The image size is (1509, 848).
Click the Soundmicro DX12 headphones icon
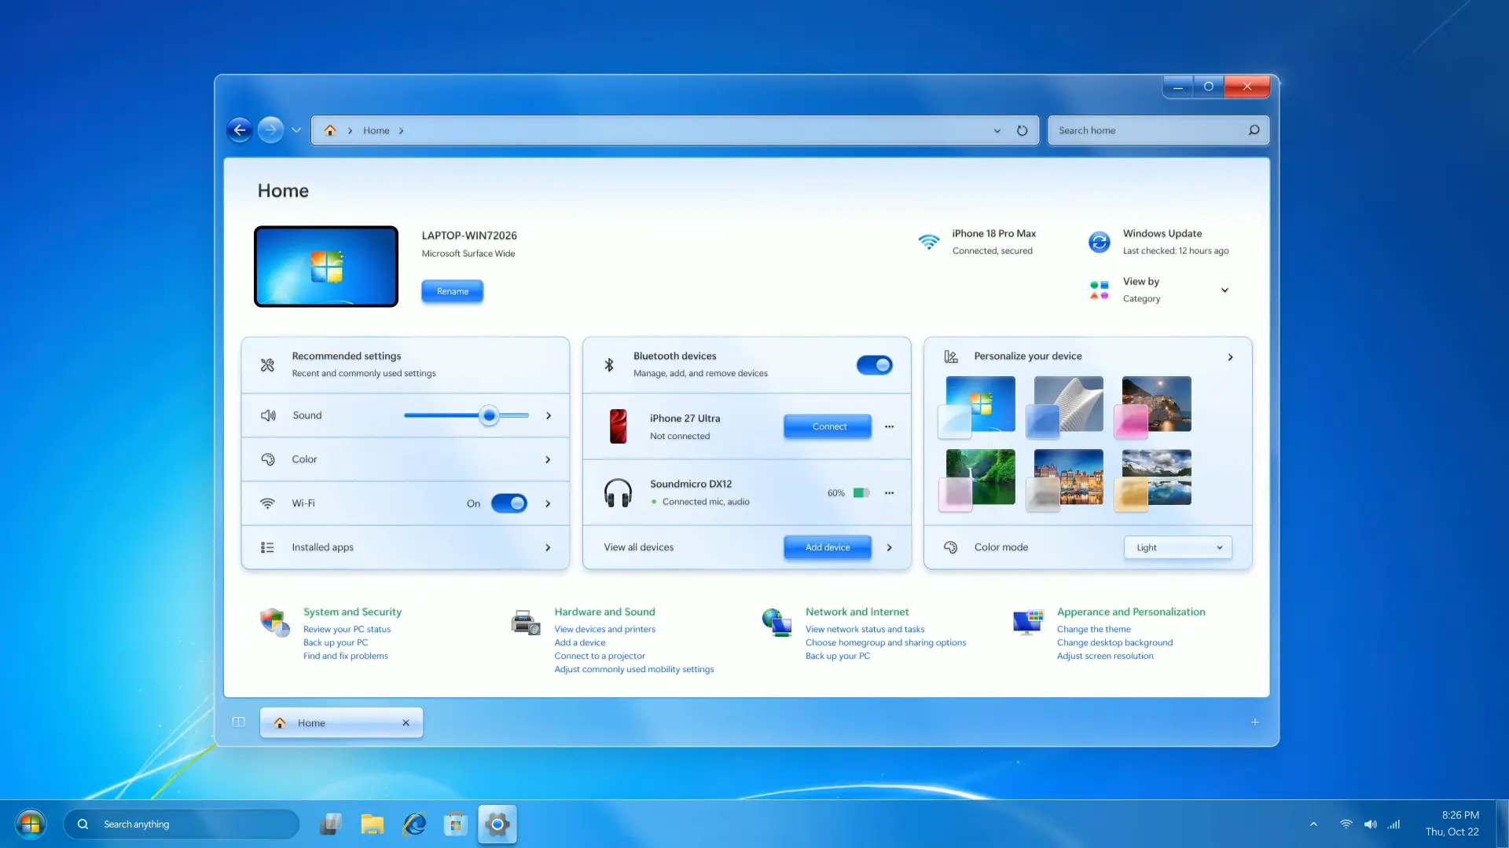click(618, 493)
